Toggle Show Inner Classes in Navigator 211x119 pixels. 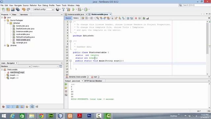click(22, 106)
